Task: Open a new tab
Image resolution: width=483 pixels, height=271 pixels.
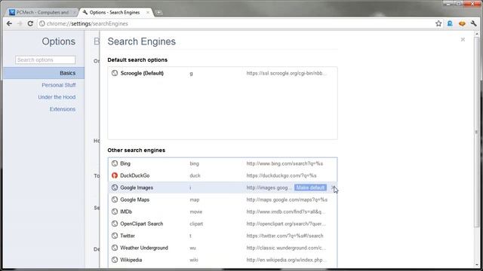Action: pyautogui.click(x=159, y=12)
